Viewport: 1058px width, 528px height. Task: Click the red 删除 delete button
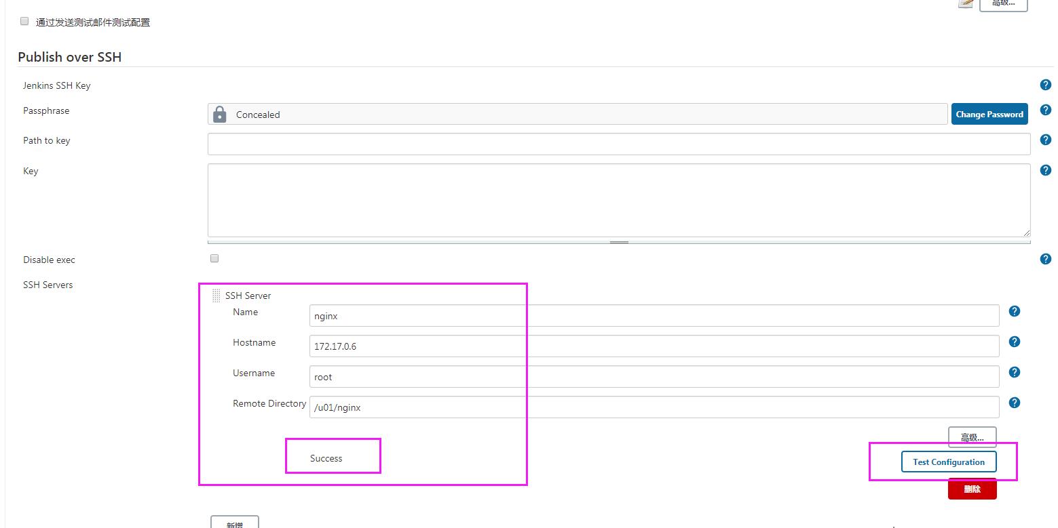pyautogui.click(x=972, y=489)
